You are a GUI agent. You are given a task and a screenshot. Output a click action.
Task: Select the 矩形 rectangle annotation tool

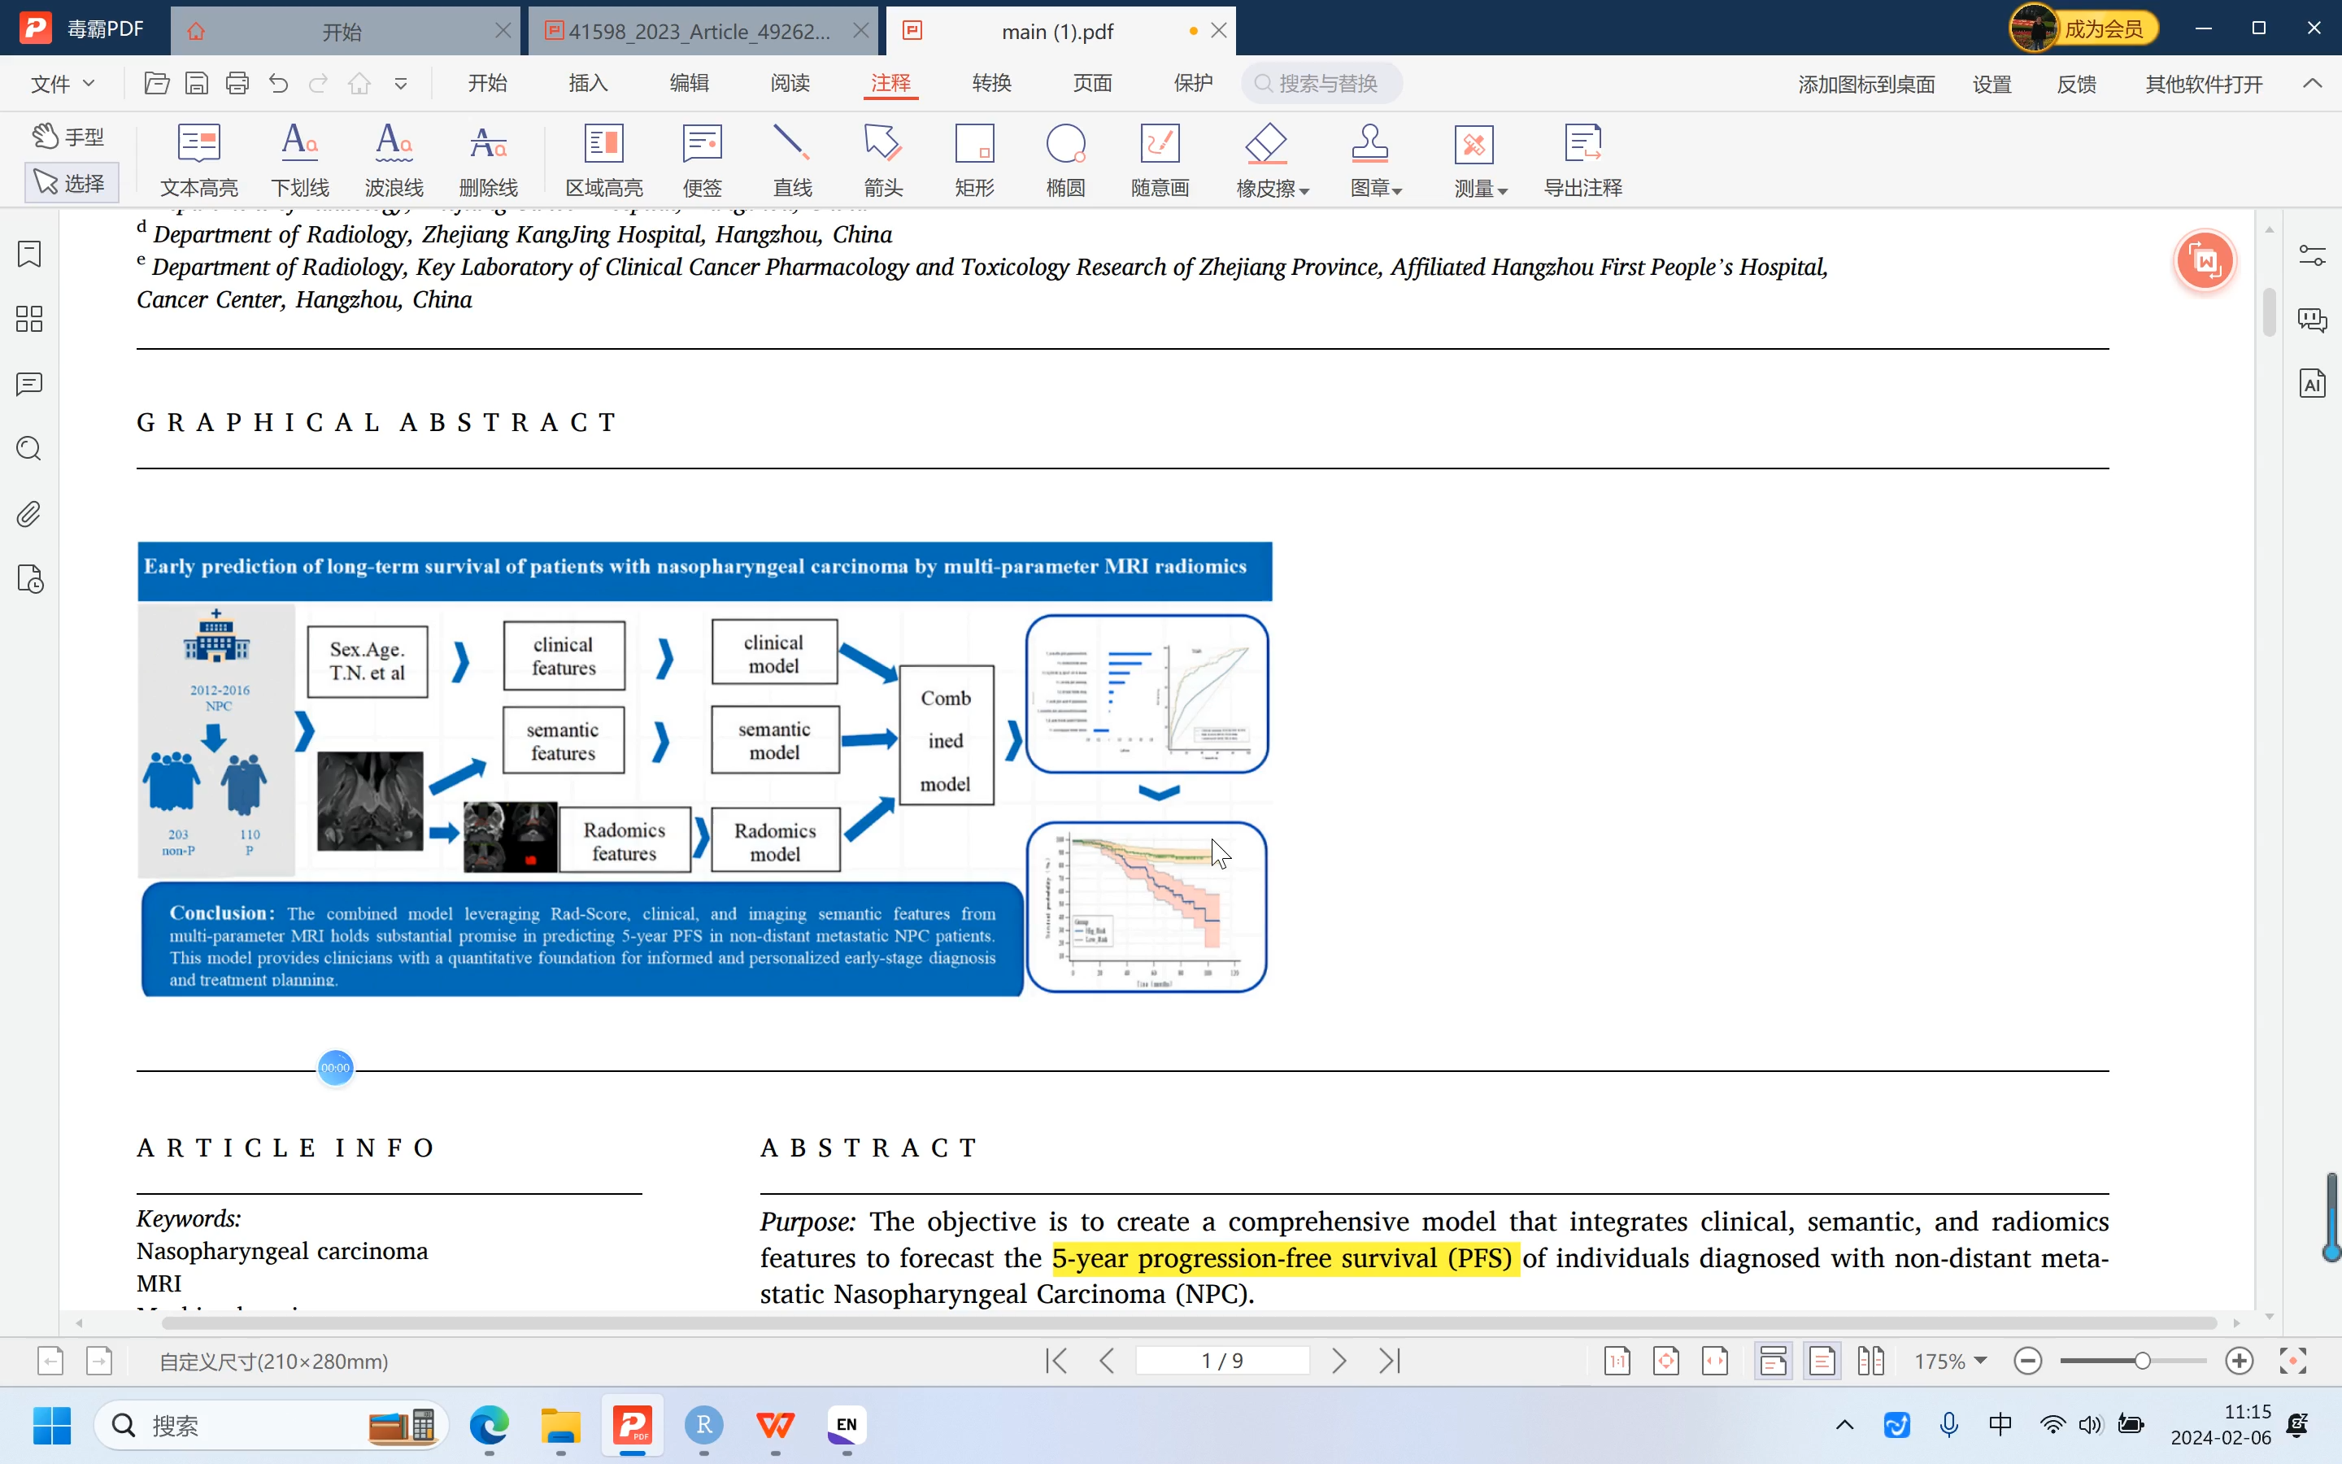tap(974, 159)
